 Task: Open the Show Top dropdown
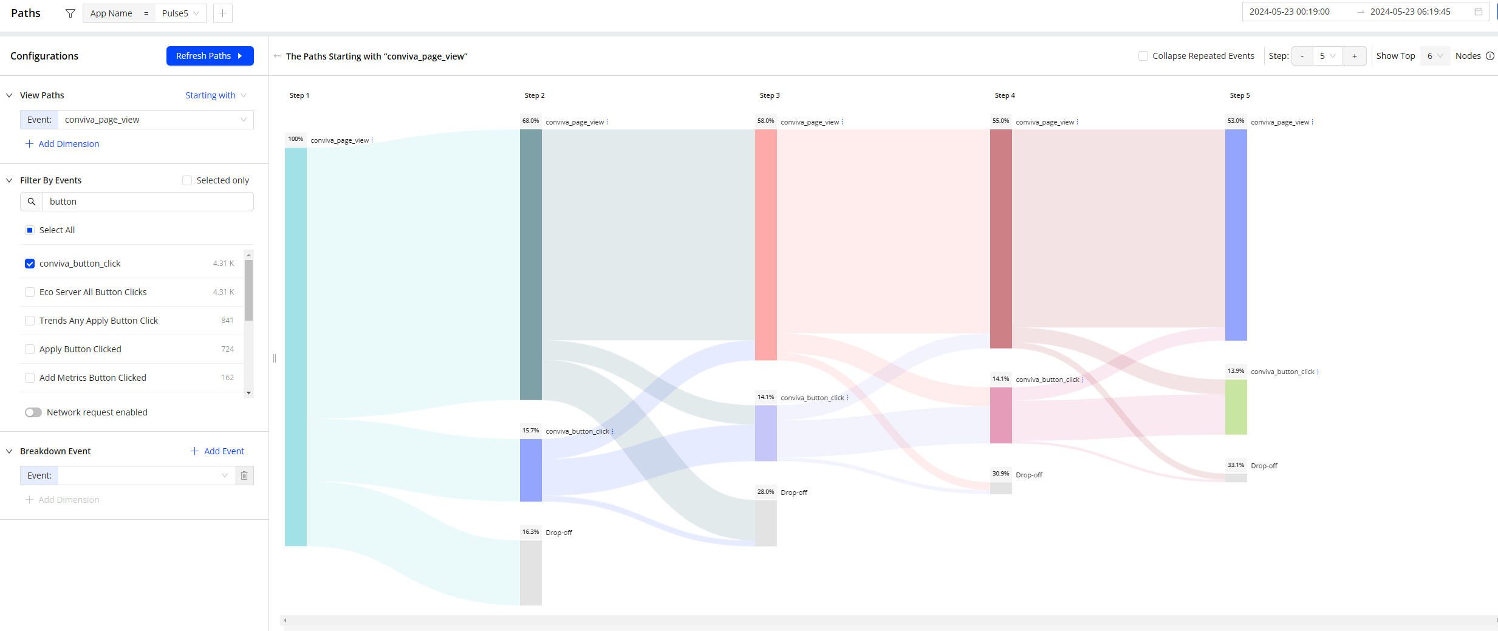pyautogui.click(x=1434, y=56)
